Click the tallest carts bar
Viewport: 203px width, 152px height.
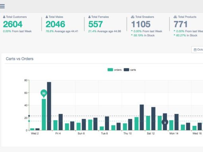pos(49,106)
